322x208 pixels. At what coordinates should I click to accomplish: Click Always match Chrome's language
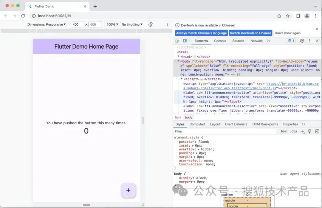(x=202, y=33)
